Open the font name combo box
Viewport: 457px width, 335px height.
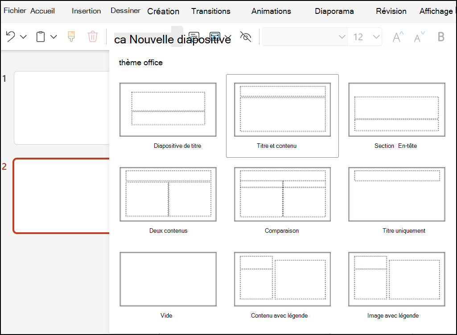pos(305,37)
